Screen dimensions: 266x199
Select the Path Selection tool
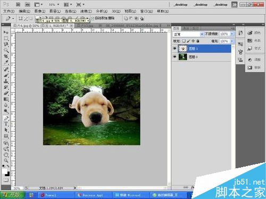point(6,130)
